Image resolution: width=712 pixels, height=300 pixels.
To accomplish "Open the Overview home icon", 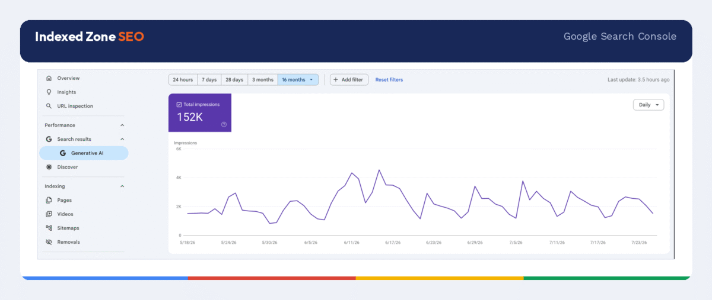I will click(x=49, y=78).
